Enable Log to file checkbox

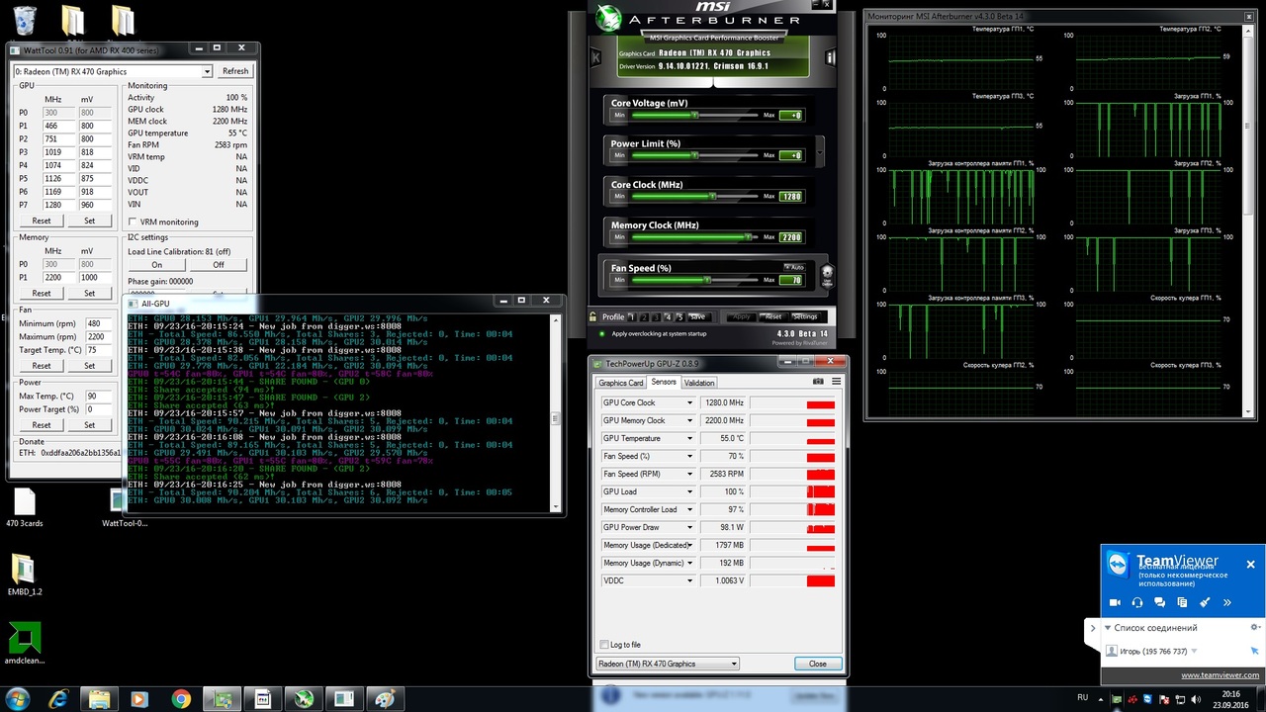[x=604, y=645]
